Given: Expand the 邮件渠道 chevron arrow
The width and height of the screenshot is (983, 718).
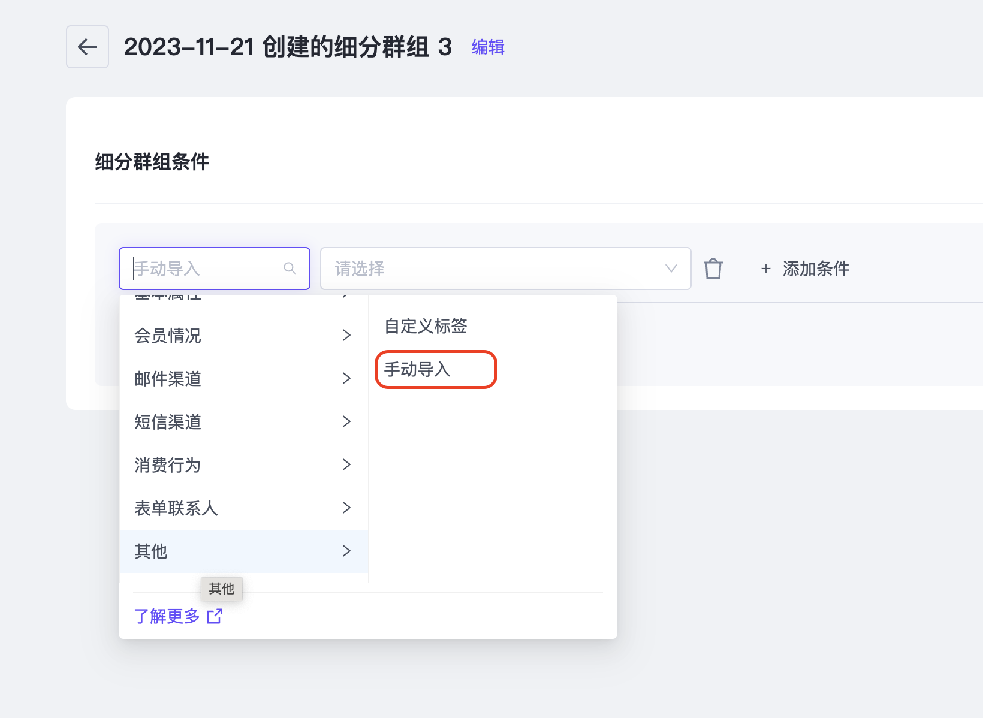Looking at the screenshot, I should 346,379.
